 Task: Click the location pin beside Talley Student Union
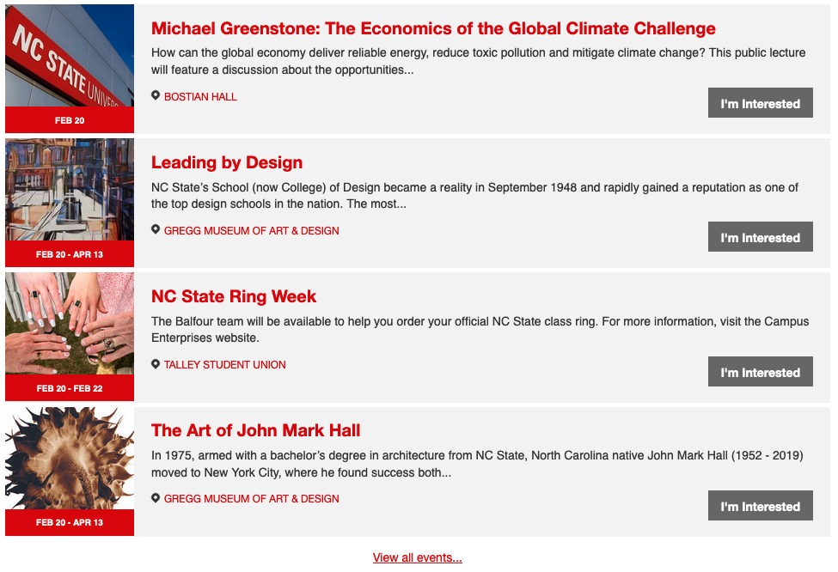coord(156,364)
